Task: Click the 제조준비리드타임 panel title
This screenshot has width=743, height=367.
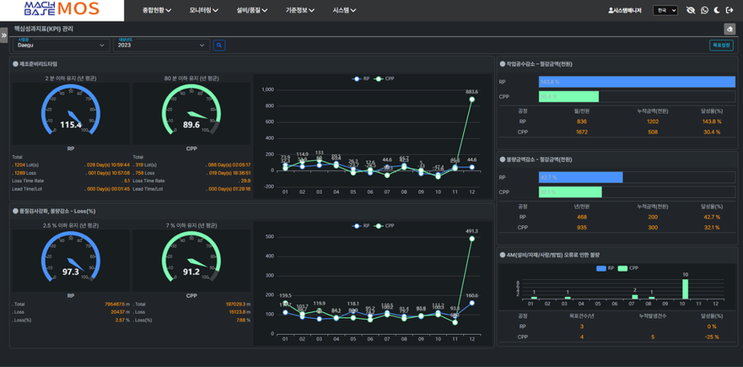Action: (39, 63)
